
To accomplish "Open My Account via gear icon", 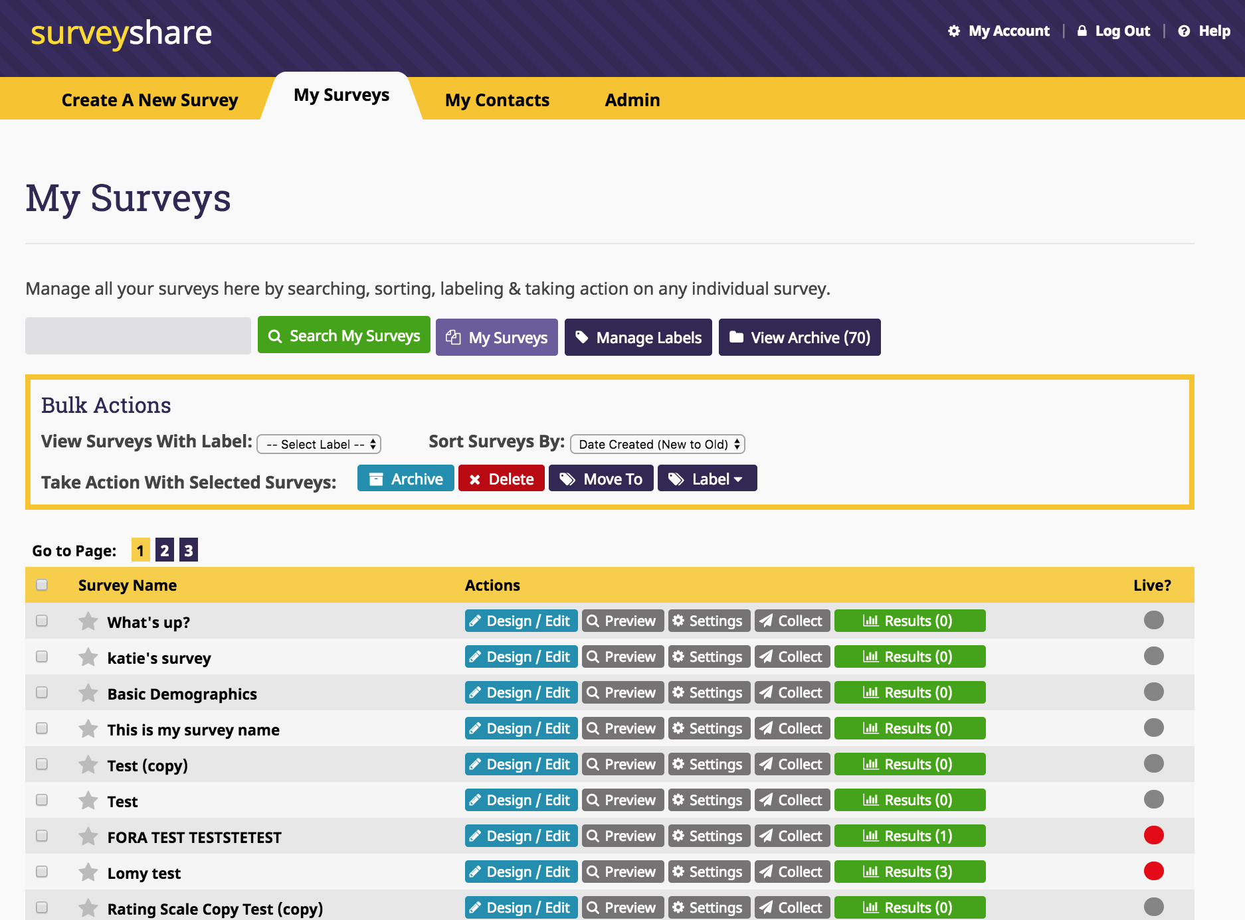I will [954, 31].
